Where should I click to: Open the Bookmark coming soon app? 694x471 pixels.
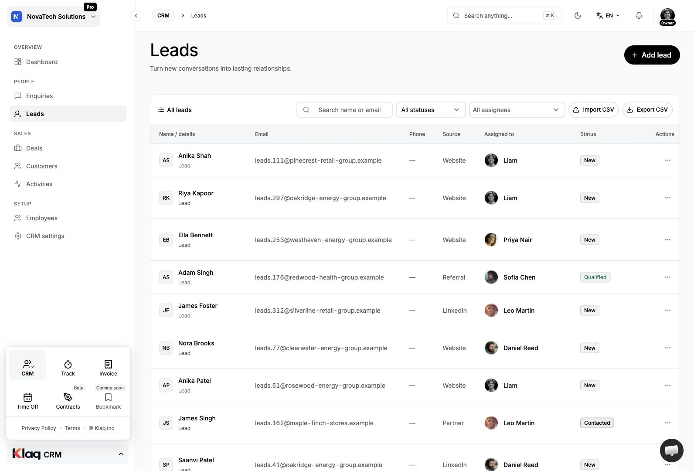click(x=108, y=401)
